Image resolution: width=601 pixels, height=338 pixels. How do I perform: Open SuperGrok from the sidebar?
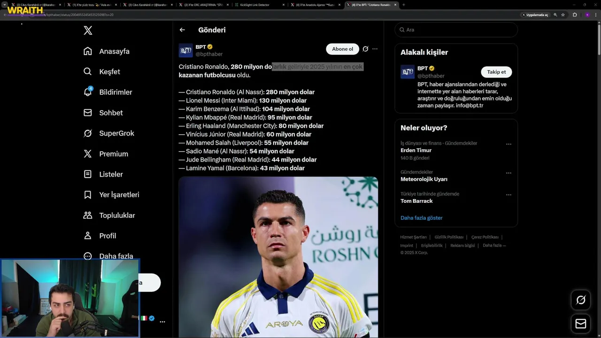(109, 133)
